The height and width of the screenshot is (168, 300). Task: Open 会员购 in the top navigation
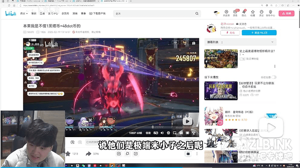click(65, 13)
